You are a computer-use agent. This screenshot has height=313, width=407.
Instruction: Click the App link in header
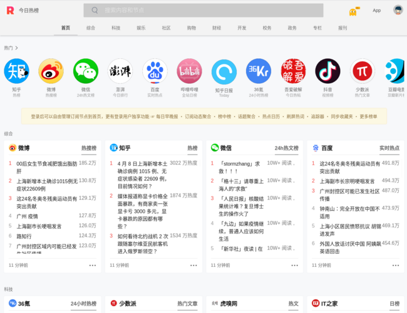coord(376,11)
